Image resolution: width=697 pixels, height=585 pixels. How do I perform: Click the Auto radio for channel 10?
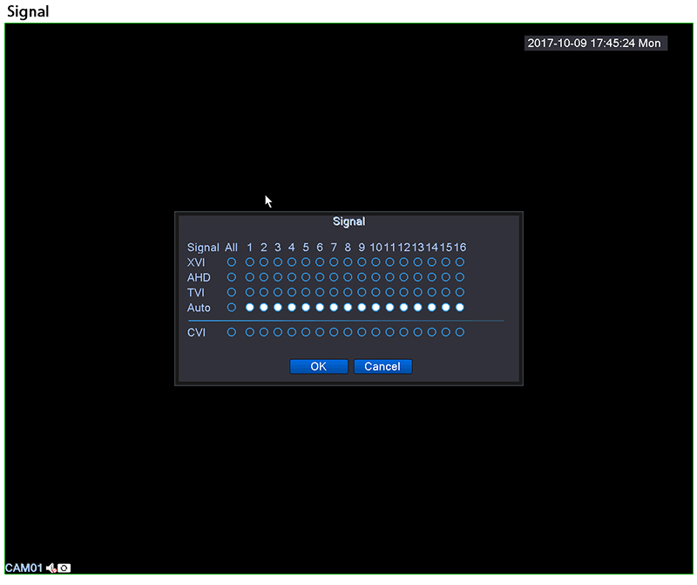click(376, 308)
